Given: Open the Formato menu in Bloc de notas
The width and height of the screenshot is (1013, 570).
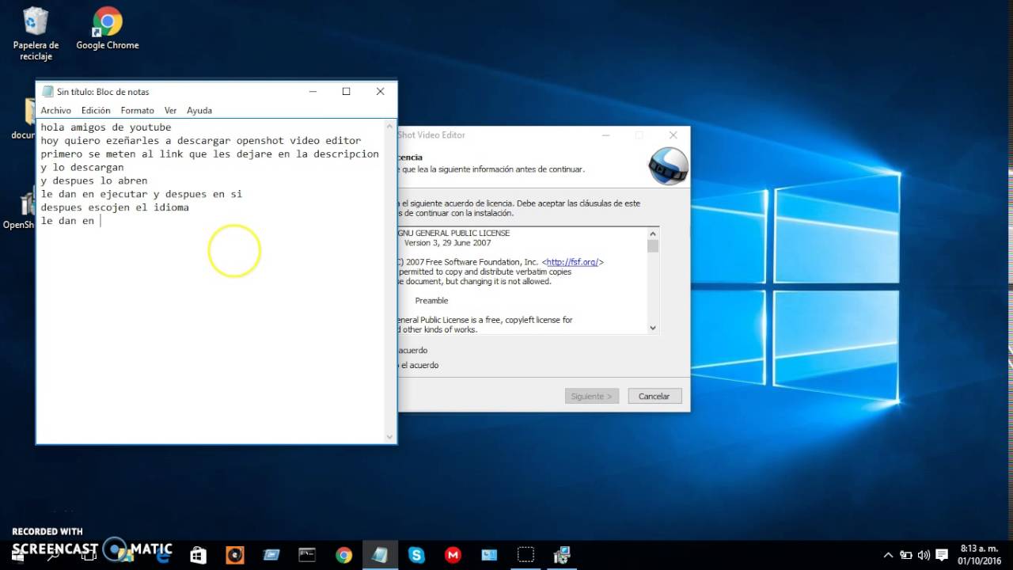Looking at the screenshot, I should coord(138,110).
